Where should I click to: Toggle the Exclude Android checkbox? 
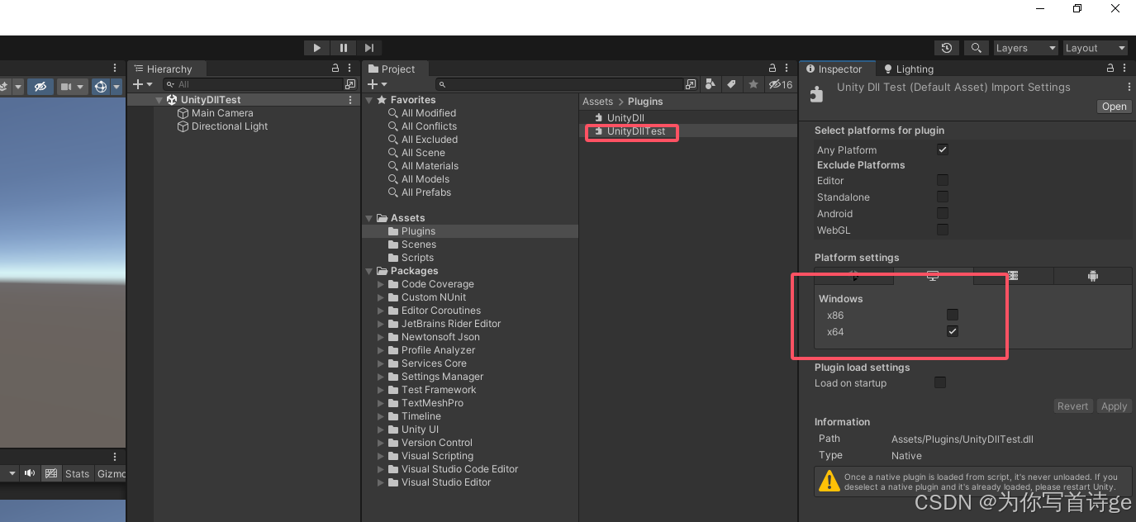(x=943, y=213)
